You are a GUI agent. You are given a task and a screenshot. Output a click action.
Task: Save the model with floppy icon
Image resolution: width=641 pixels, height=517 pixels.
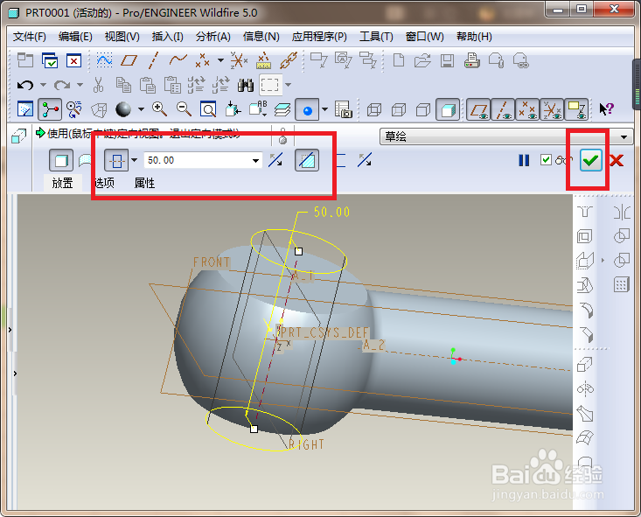pos(447,60)
